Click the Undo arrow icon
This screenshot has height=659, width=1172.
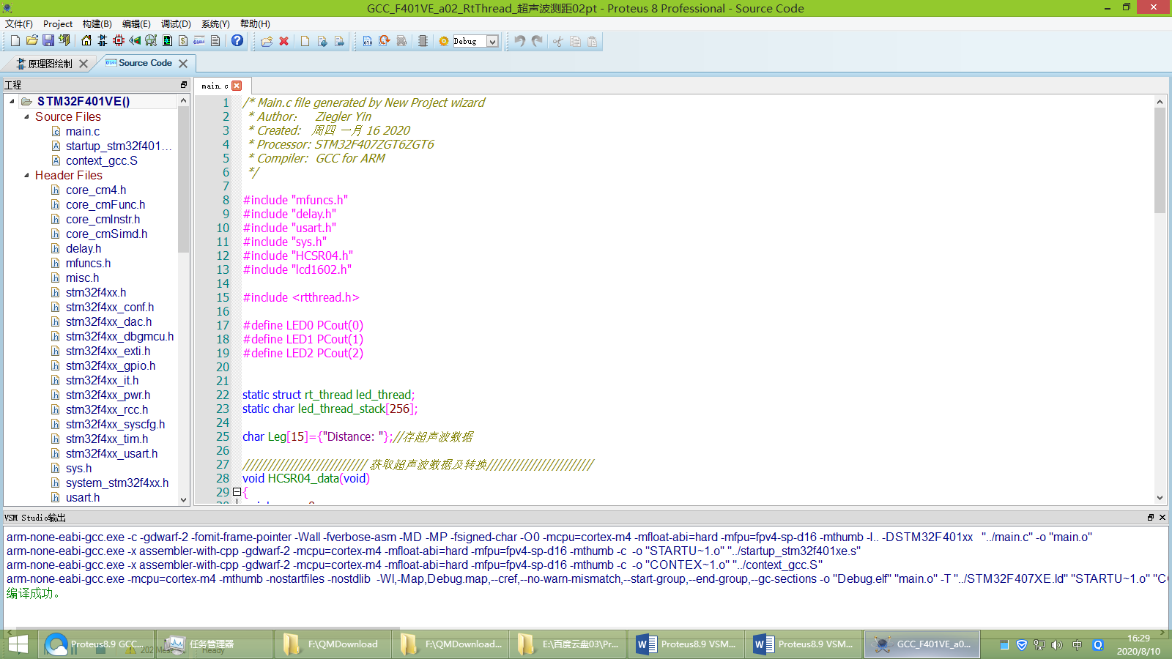tap(520, 41)
